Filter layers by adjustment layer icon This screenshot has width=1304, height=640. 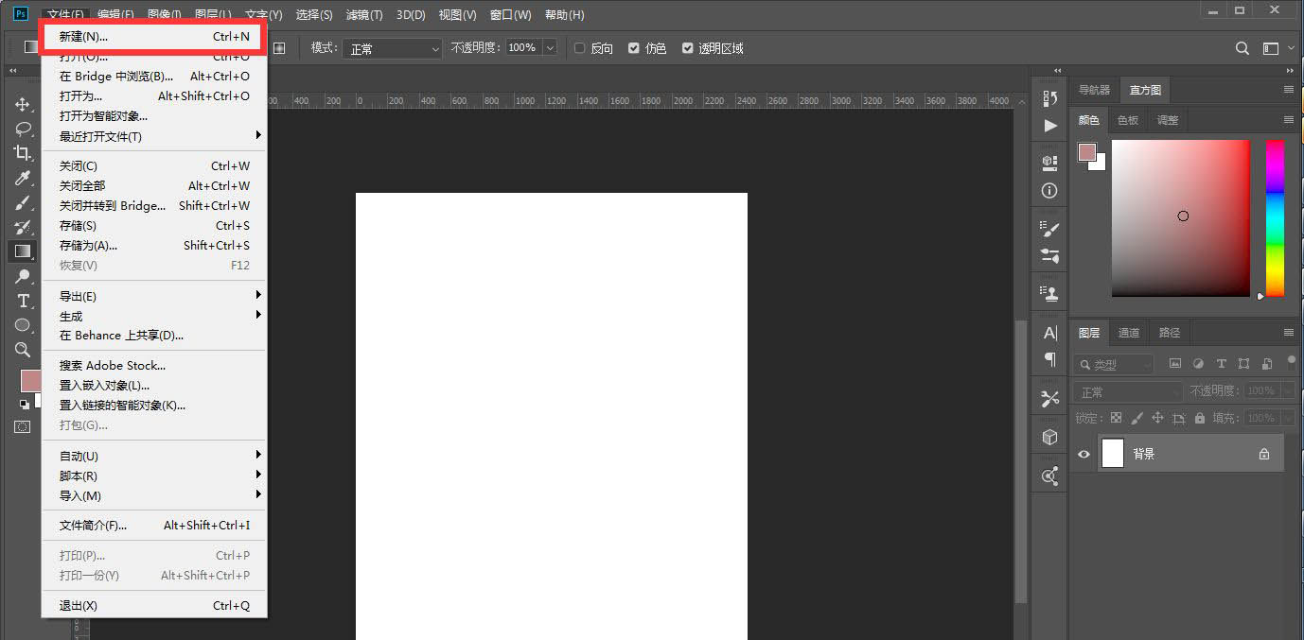1198,363
